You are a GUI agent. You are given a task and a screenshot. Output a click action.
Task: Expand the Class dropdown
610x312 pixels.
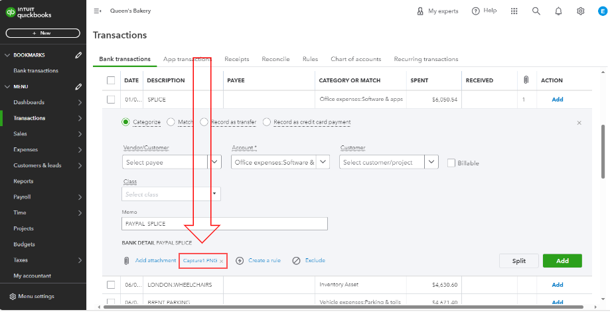[x=214, y=194]
